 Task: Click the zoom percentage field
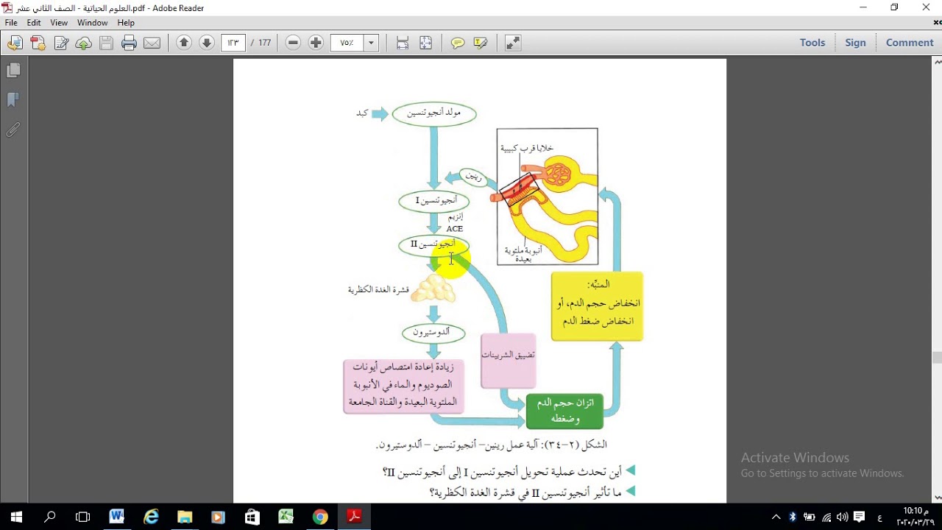pyautogui.click(x=347, y=43)
